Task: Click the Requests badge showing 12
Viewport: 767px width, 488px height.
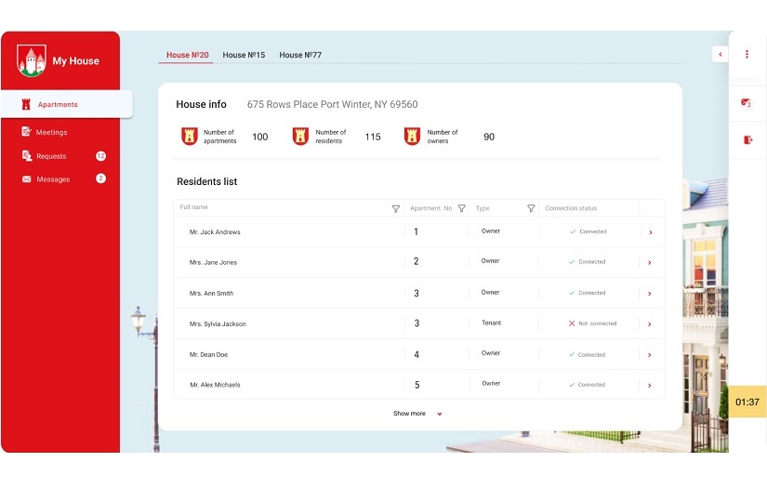Action: [x=100, y=156]
